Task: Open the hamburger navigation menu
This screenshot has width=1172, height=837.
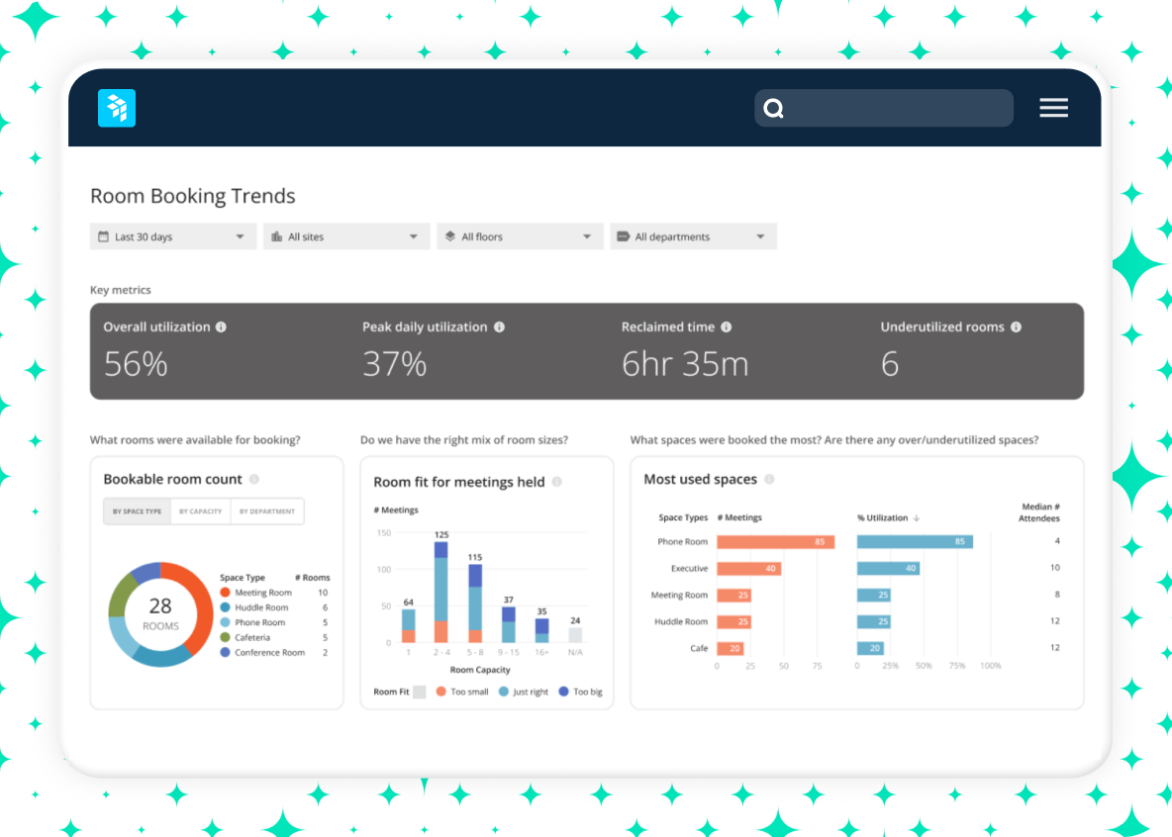Action: coord(1053,108)
